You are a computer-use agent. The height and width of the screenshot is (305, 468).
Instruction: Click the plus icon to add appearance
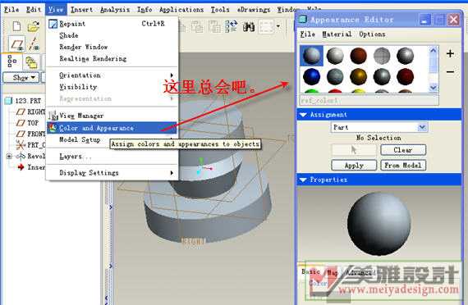pyautogui.click(x=450, y=53)
